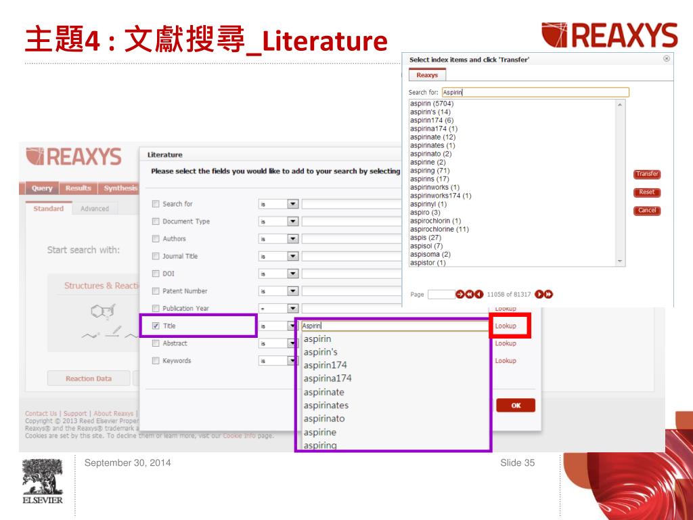Select 'aspirochlorine (11)' index entry
Screen dimensions: 693x520
coord(439,229)
